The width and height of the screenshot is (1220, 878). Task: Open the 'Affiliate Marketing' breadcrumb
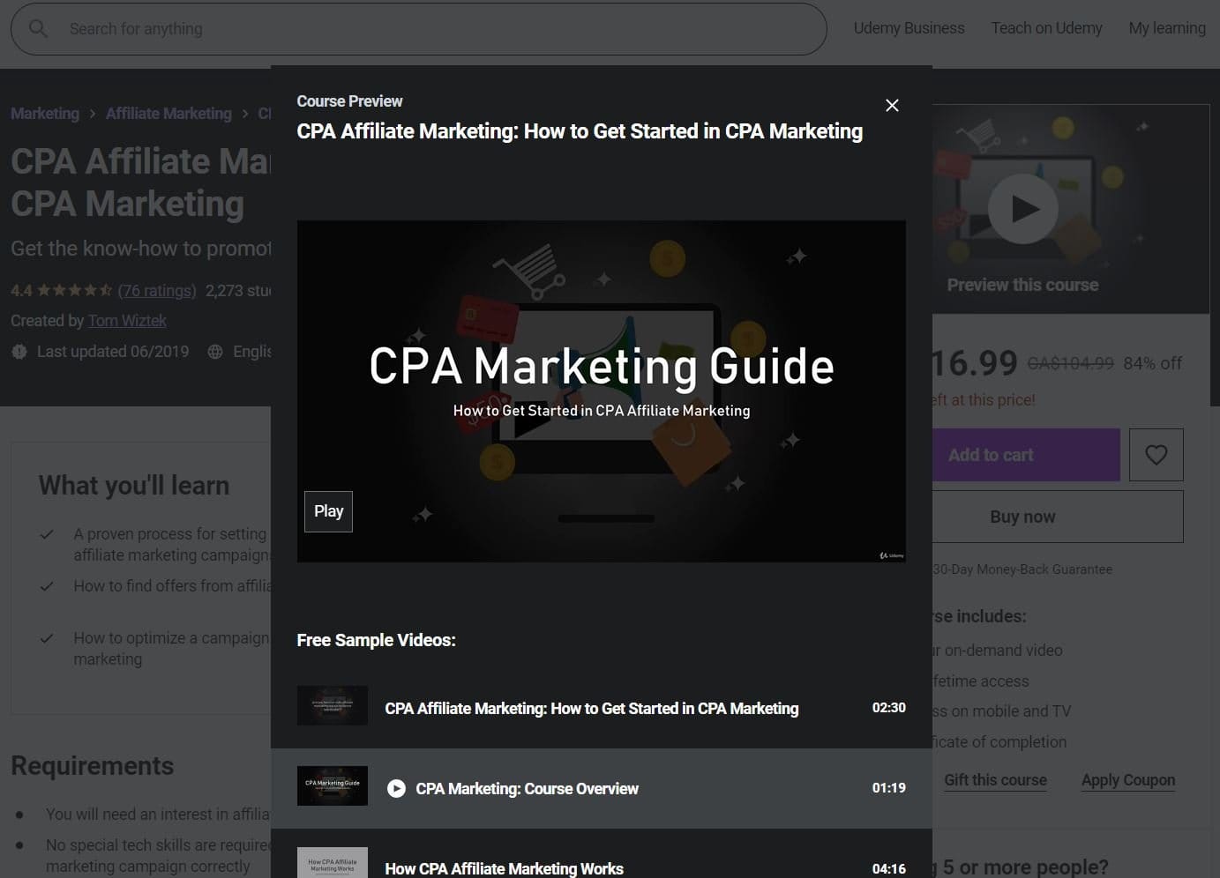(x=168, y=113)
